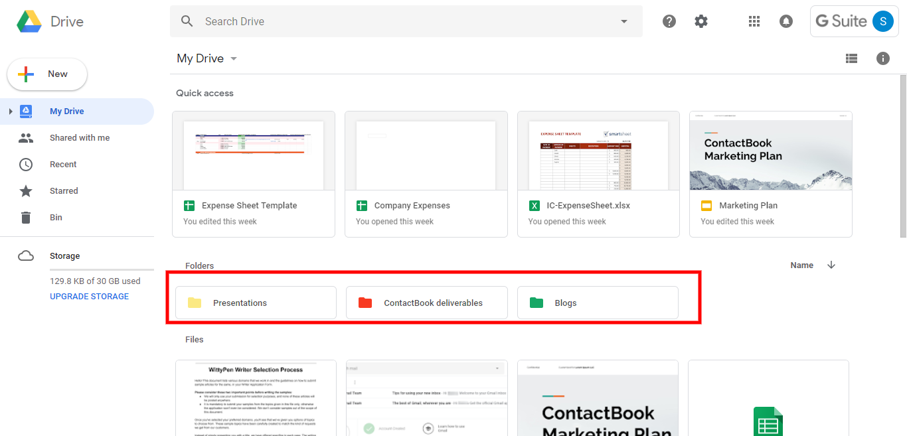Click the 'Expense Sheet Template' file name

coord(250,206)
